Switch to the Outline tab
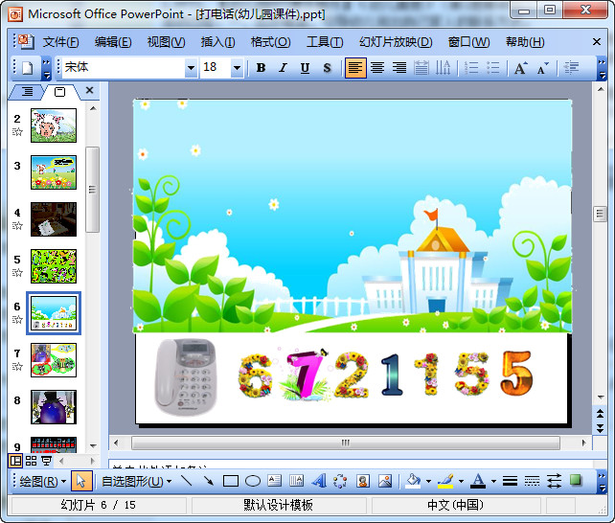The width and height of the screenshot is (615, 523). [27, 92]
